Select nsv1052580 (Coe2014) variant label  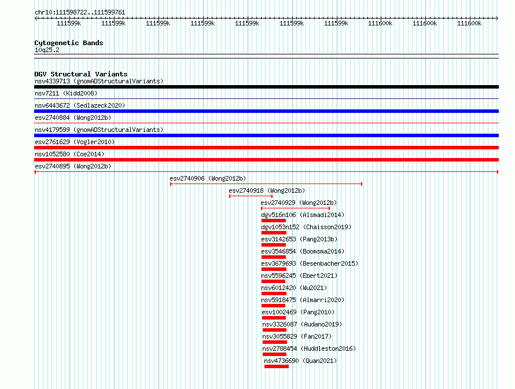69,154
